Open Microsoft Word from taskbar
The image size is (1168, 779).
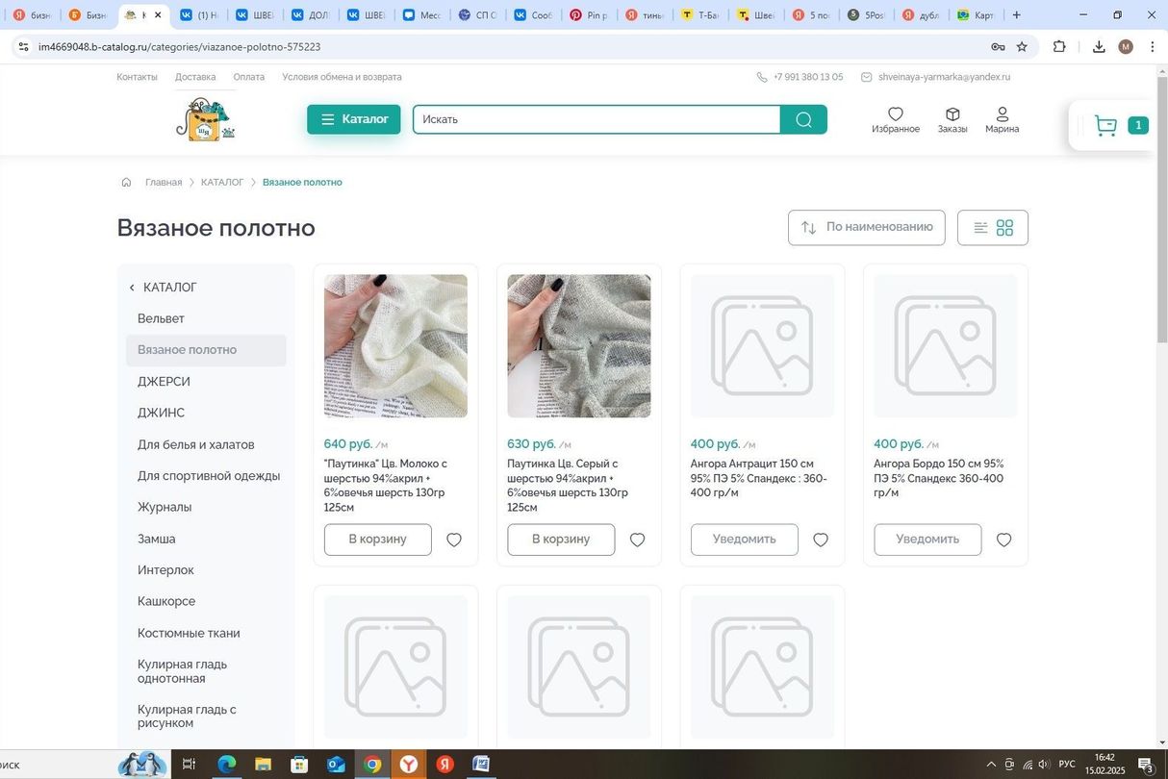482,765
